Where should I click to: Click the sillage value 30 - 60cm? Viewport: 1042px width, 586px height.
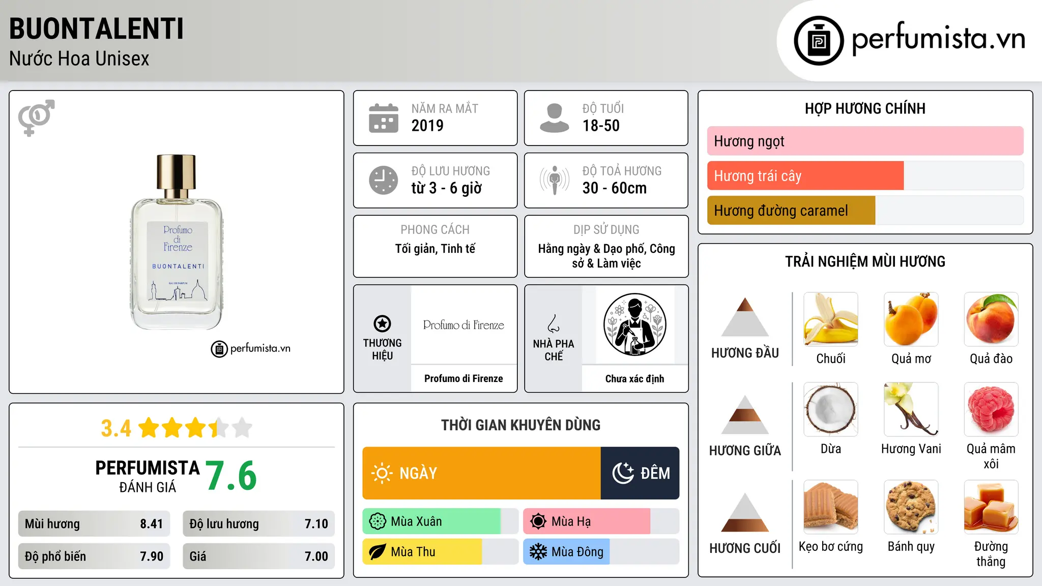[615, 188]
